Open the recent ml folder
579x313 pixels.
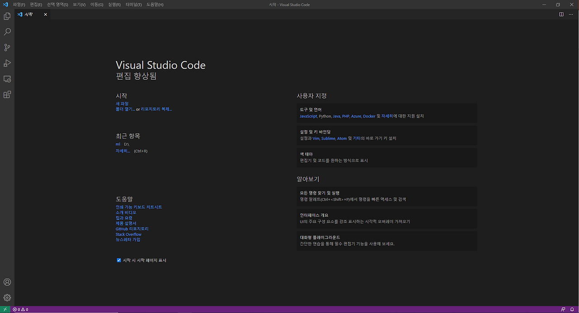click(x=118, y=144)
